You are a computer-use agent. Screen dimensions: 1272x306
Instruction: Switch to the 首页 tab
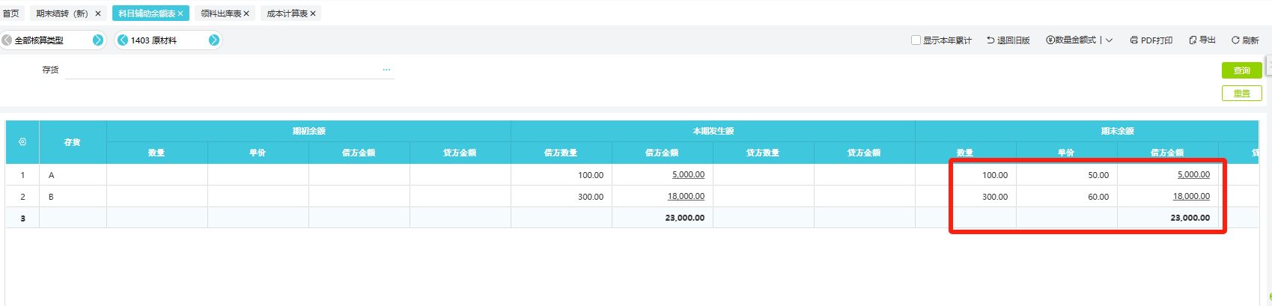click(x=11, y=13)
